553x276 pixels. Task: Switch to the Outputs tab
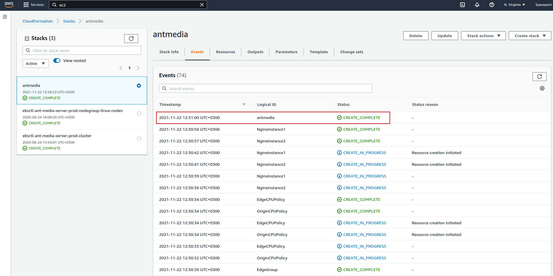coord(255,52)
